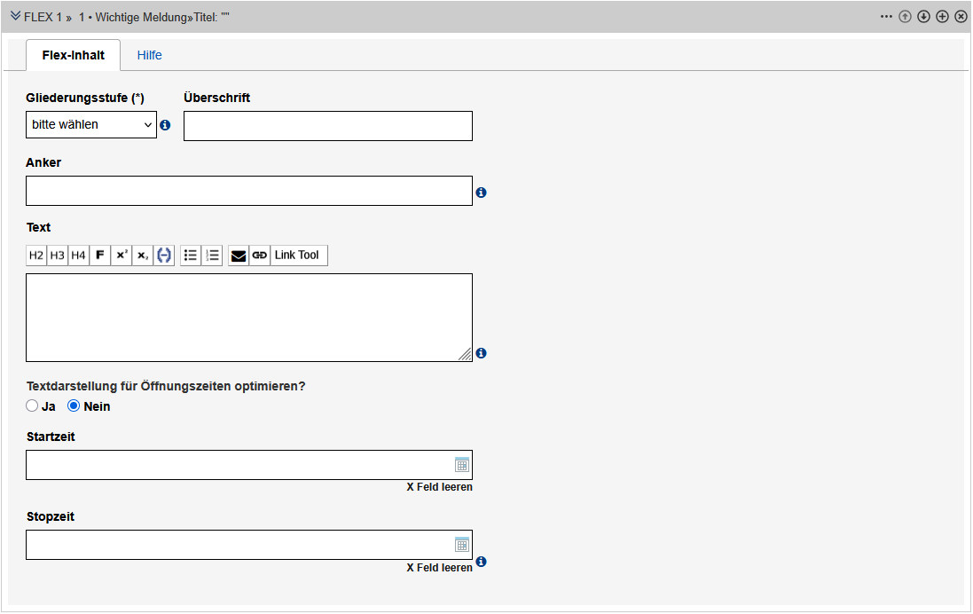Select the Flex-Inhalt tab

74,55
